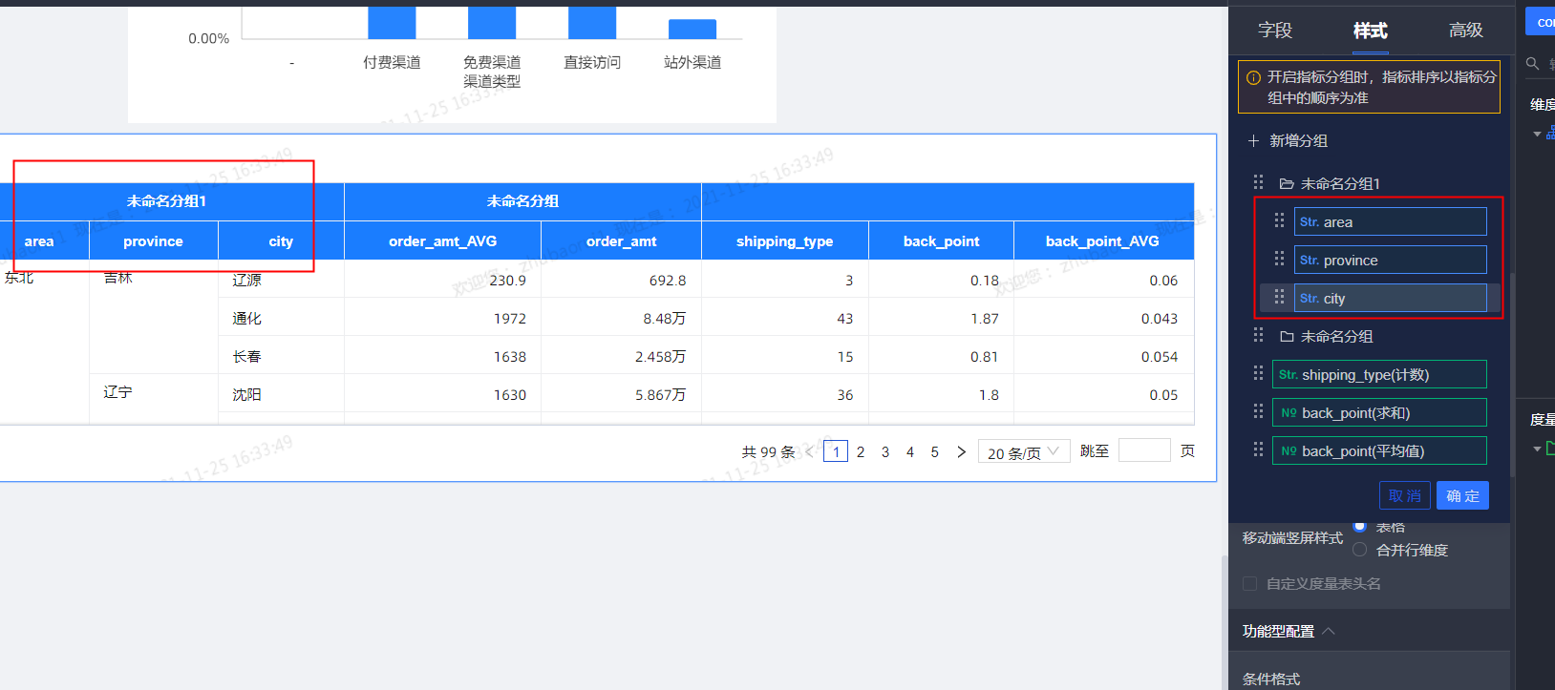Click the drag handle beside the province field
The width and height of the screenshot is (1555, 690).
[1279, 260]
